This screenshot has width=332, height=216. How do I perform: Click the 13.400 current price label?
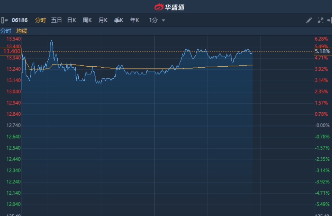[x=11, y=52]
